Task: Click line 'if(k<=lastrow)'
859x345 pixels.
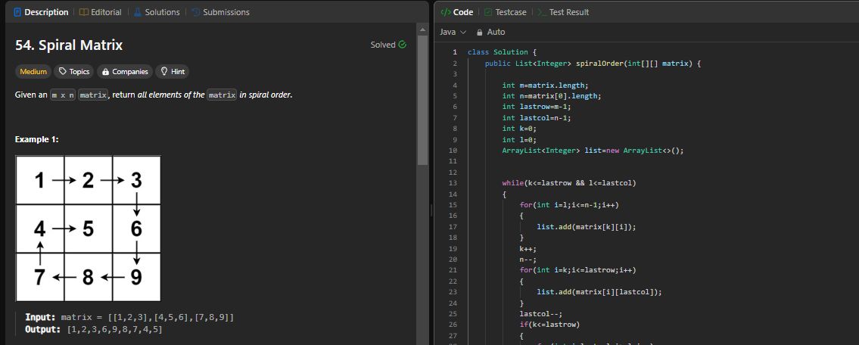Action: pos(549,325)
